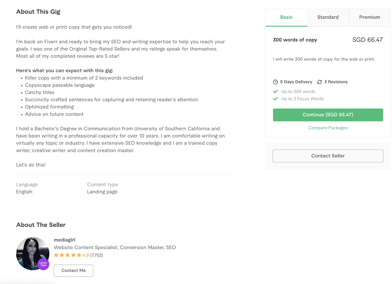Click the clock icon beside 5 Days Delivery

(275, 82)
